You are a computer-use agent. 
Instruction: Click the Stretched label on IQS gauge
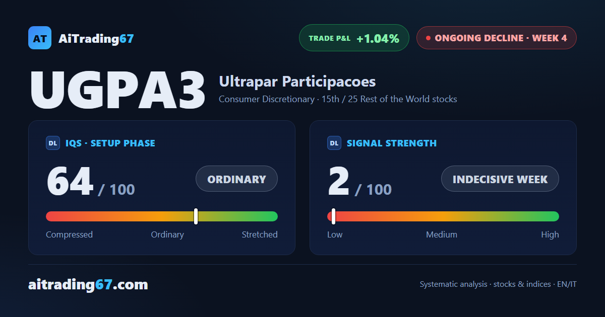click(260, 234)
